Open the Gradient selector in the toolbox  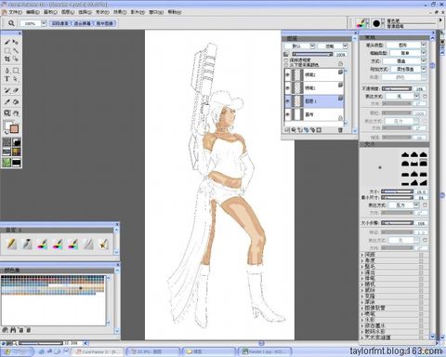(x=17, y=142)
